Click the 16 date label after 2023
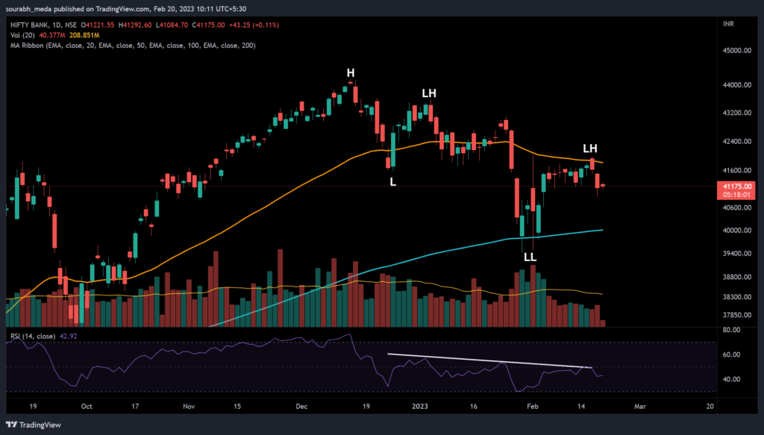Image resolution: width=764 pixels, height=435 pixels. click(x=474, y=406)
